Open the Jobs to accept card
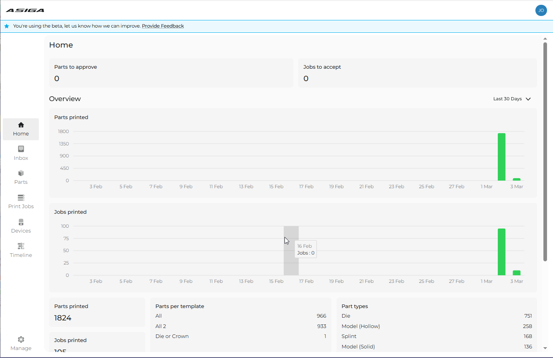553x358 pixels. point(417,73)
